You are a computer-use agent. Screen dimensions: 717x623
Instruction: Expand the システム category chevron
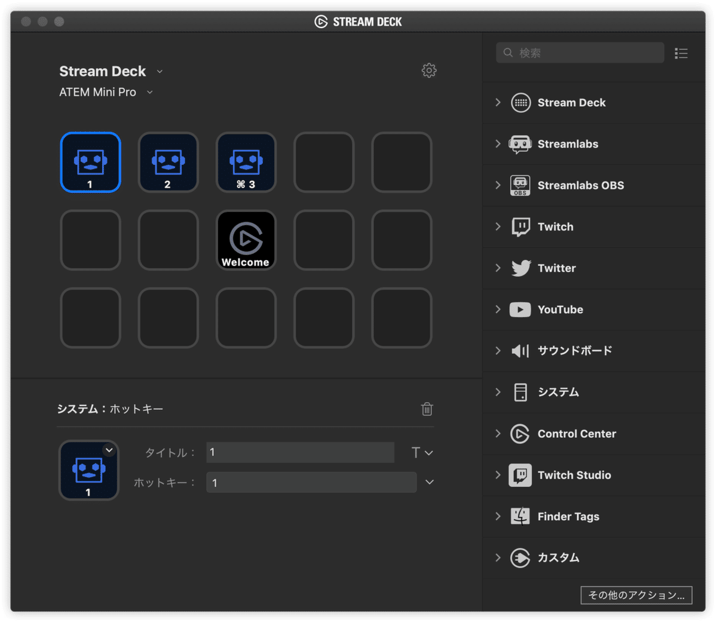[498, 392]
